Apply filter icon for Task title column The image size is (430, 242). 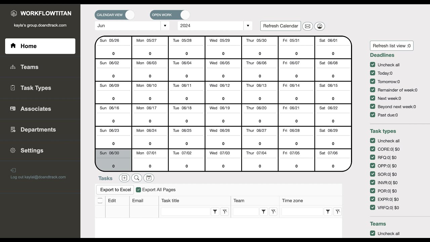coord(215,211)
